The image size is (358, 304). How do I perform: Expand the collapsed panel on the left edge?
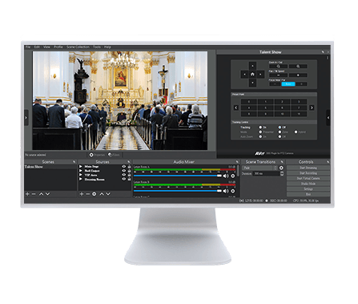26,118
